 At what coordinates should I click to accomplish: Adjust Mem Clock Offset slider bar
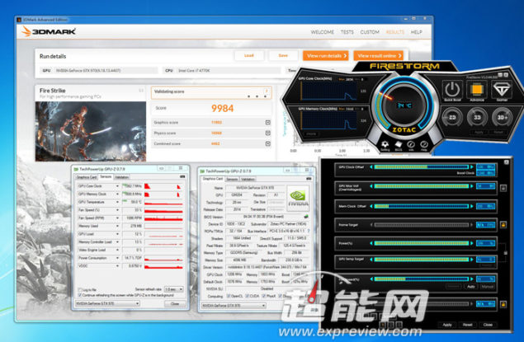422,206
